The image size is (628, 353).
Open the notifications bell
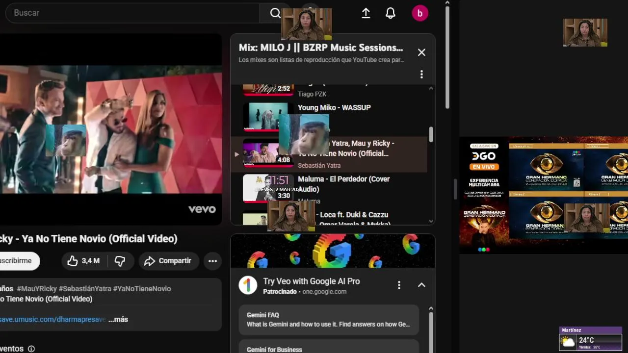click(x=391, y=13)
